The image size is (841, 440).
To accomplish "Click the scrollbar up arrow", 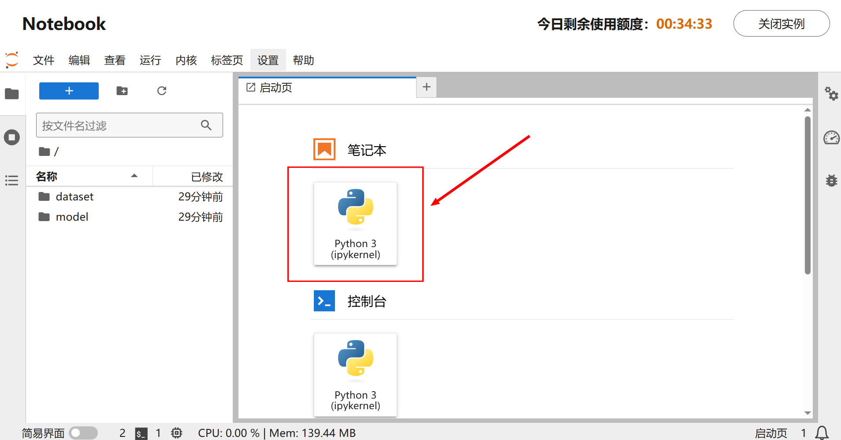I will tap(808, 110).
